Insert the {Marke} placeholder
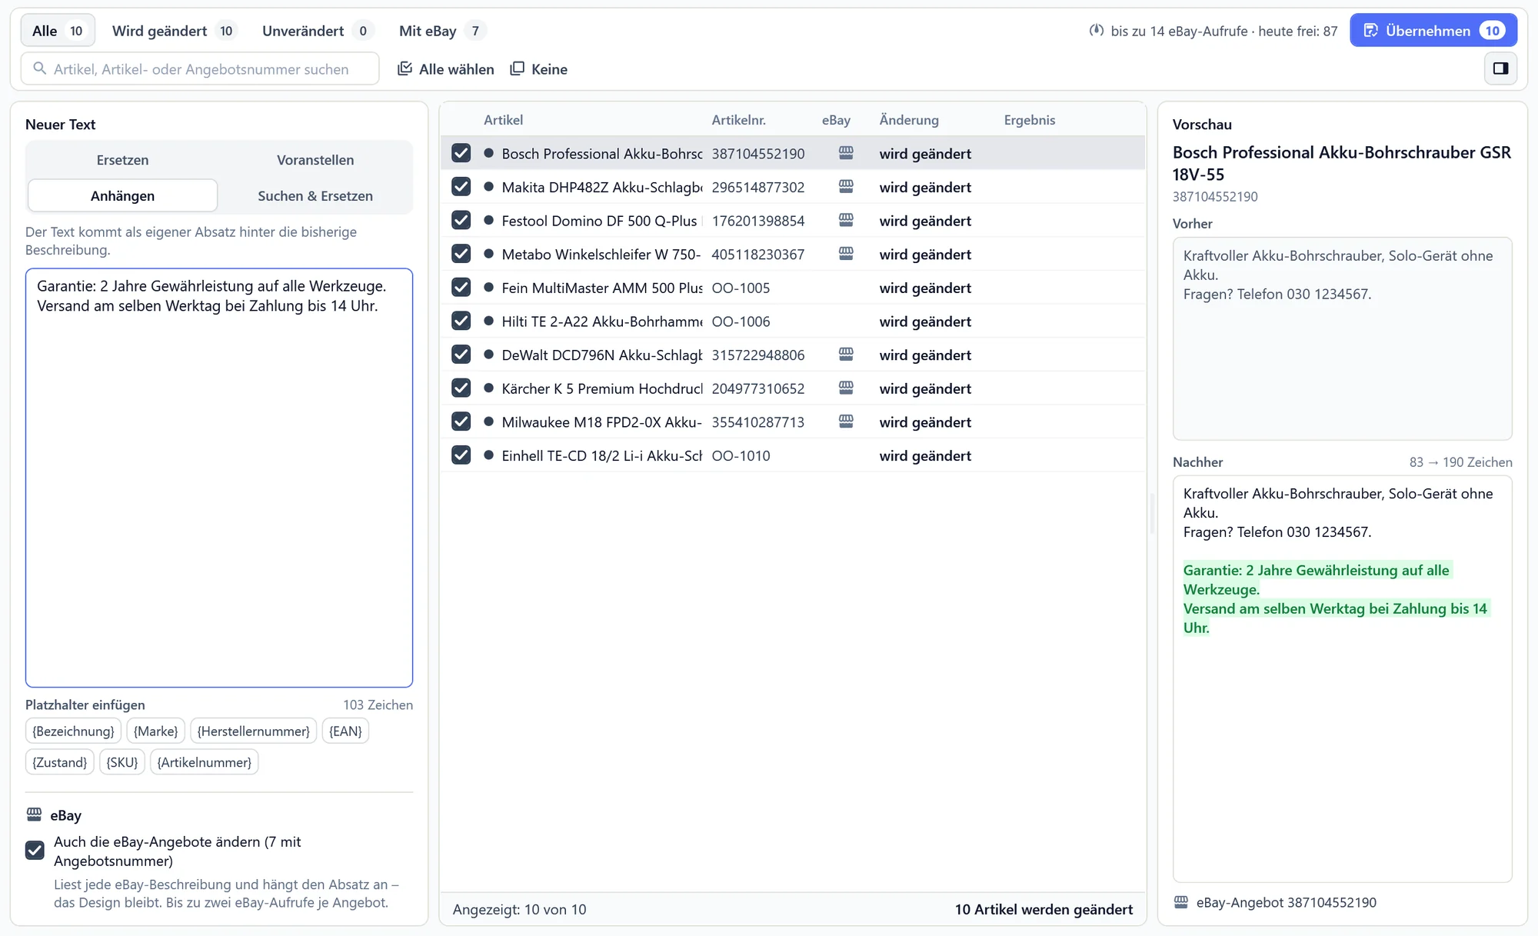The width and height of the screenshot is (1538, 936). [155, 731]
